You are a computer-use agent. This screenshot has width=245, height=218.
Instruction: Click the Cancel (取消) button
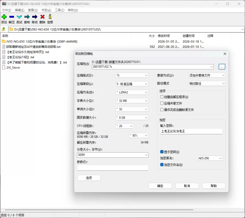187,186
